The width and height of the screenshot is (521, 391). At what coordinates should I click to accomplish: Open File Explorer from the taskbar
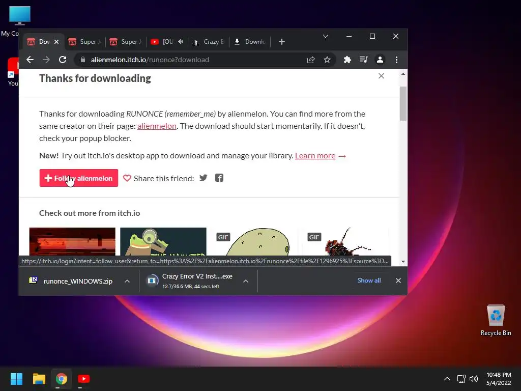click(x=39, y=379)
